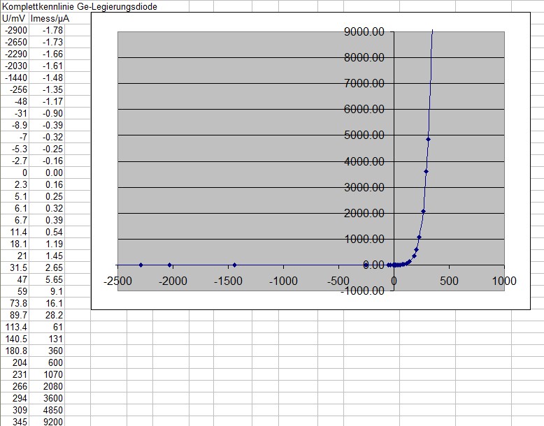544x426 pixels.
Task: Select the current cell 2080
Action: pyautogui.click(x=47, y=386)
